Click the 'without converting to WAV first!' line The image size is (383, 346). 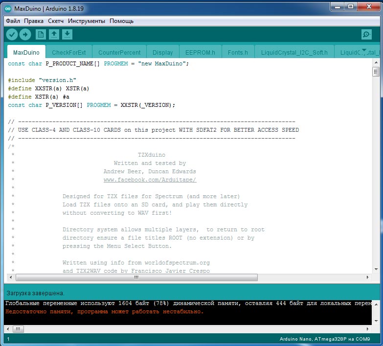coord(117,213)
